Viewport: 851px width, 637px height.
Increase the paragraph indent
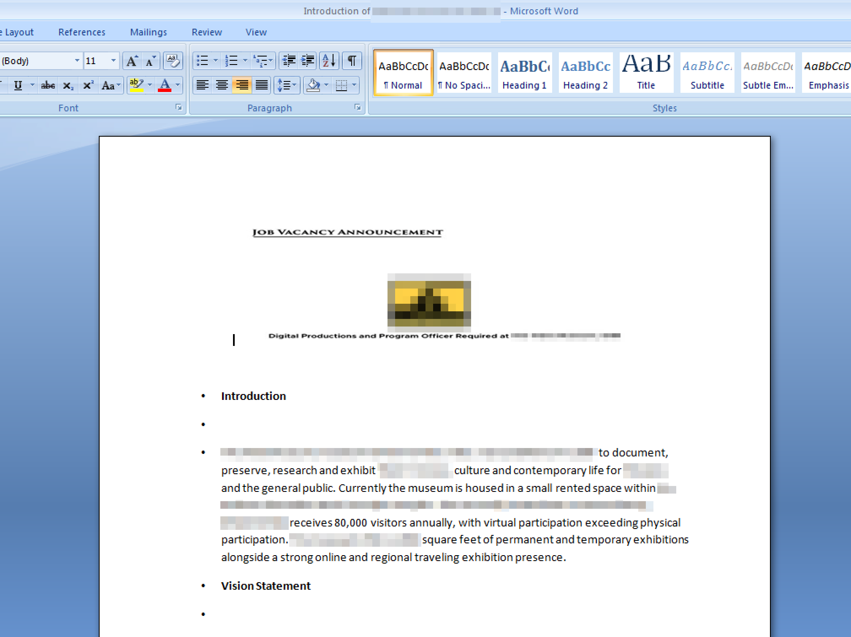click(308, 61)
